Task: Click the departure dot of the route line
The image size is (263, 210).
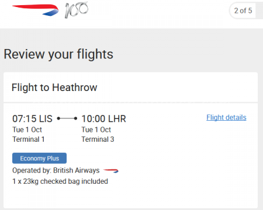Action: pyautogui.click(x=58, y=118)
